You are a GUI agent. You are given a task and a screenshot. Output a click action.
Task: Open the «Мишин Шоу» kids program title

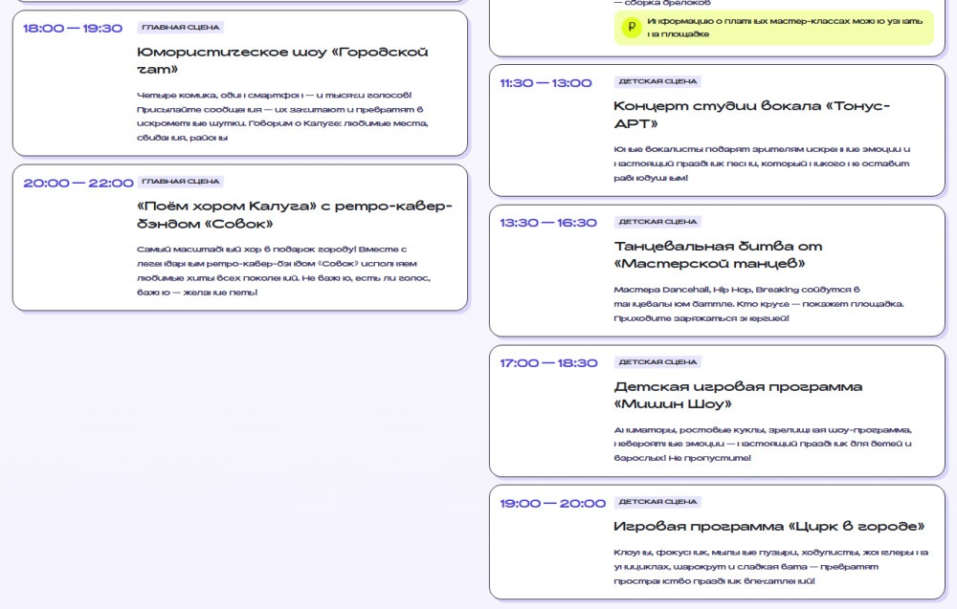738,395
